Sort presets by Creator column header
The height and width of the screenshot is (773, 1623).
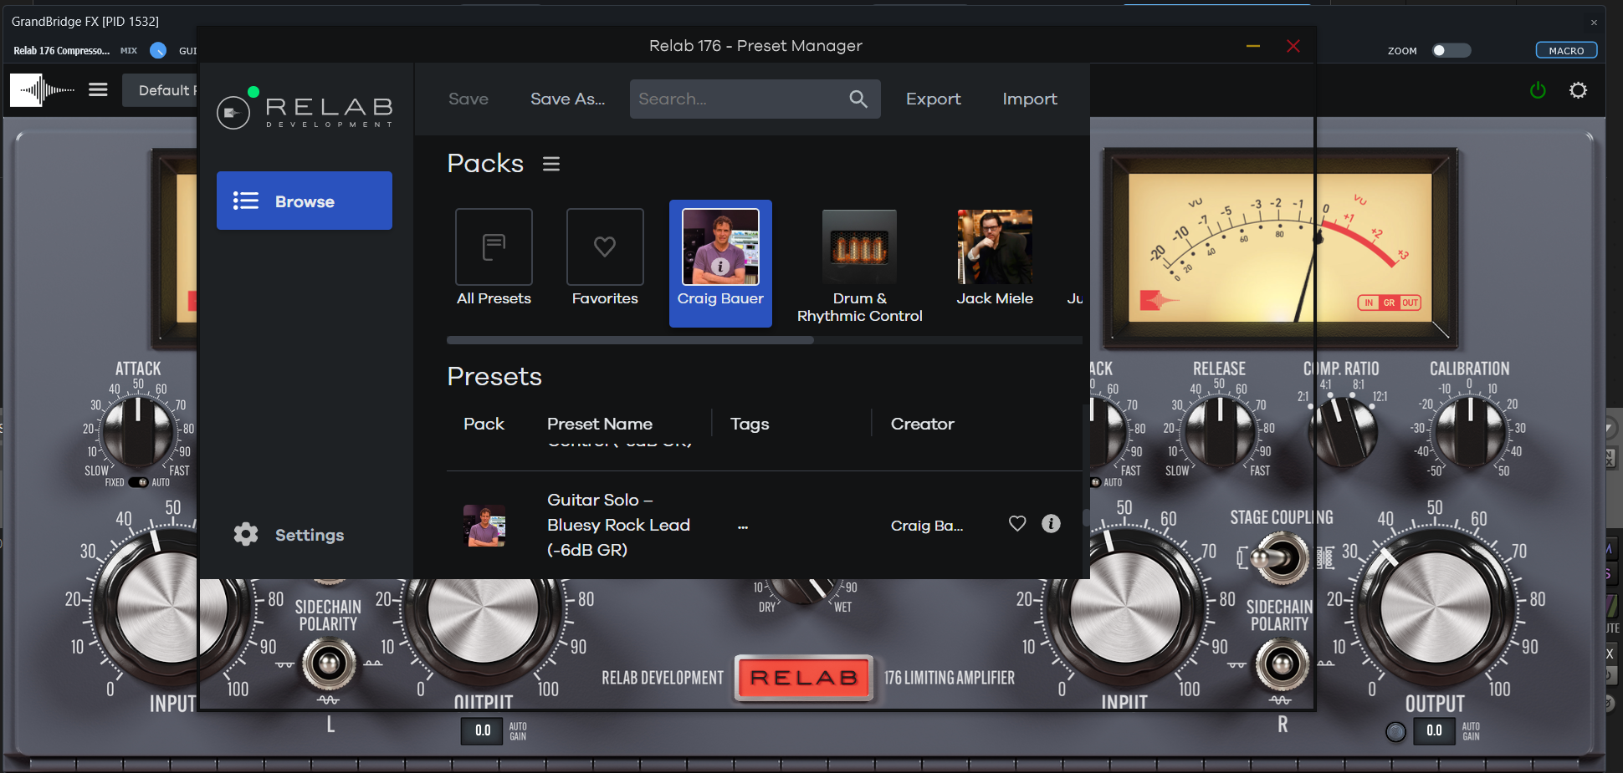click(x=923, y=424)
